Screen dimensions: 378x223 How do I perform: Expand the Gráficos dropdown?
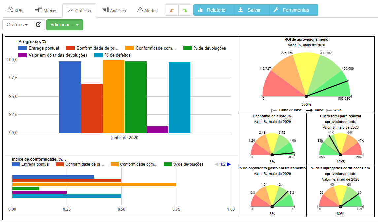point(17,25)
